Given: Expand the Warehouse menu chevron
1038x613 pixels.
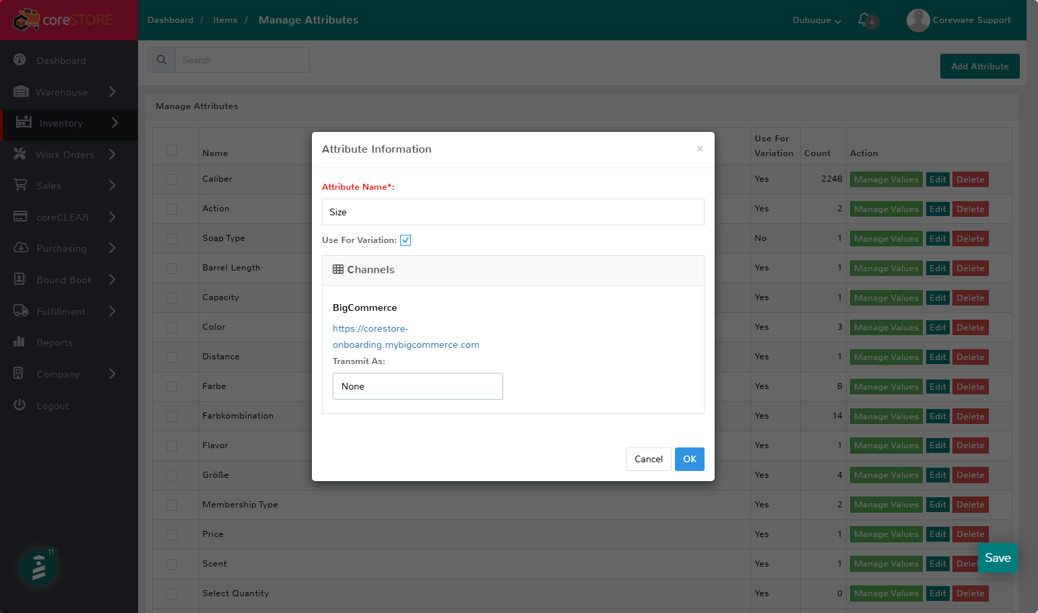Looking at the screenshot, I should tap(112, 92).
